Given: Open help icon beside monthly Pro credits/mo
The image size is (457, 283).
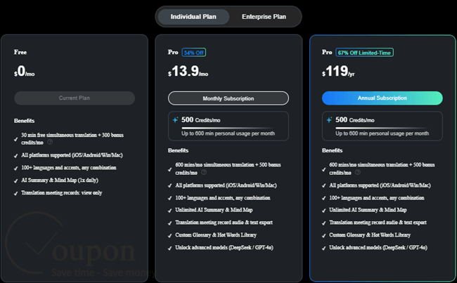Looking at the screenshot, I should [x=204, y=172].
